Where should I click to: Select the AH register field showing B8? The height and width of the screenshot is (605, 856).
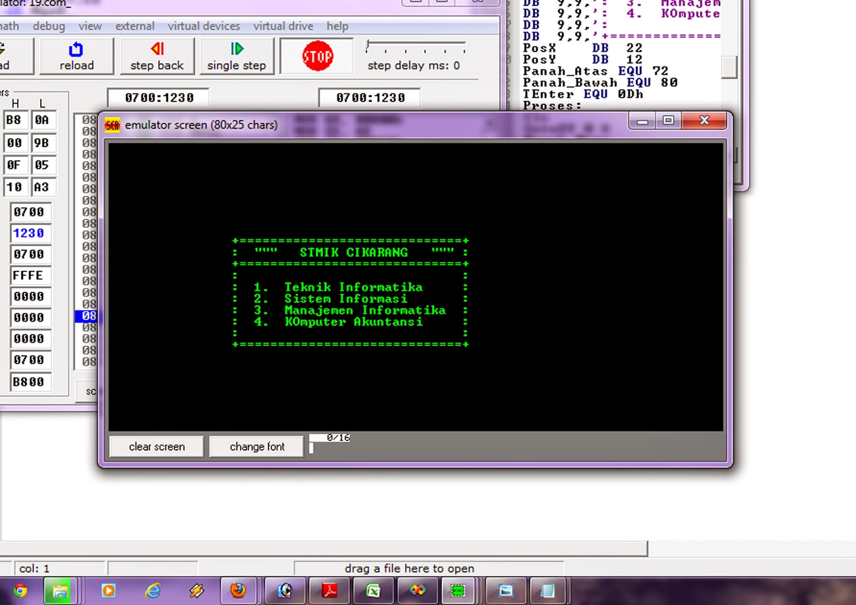[x=14, y=120]
